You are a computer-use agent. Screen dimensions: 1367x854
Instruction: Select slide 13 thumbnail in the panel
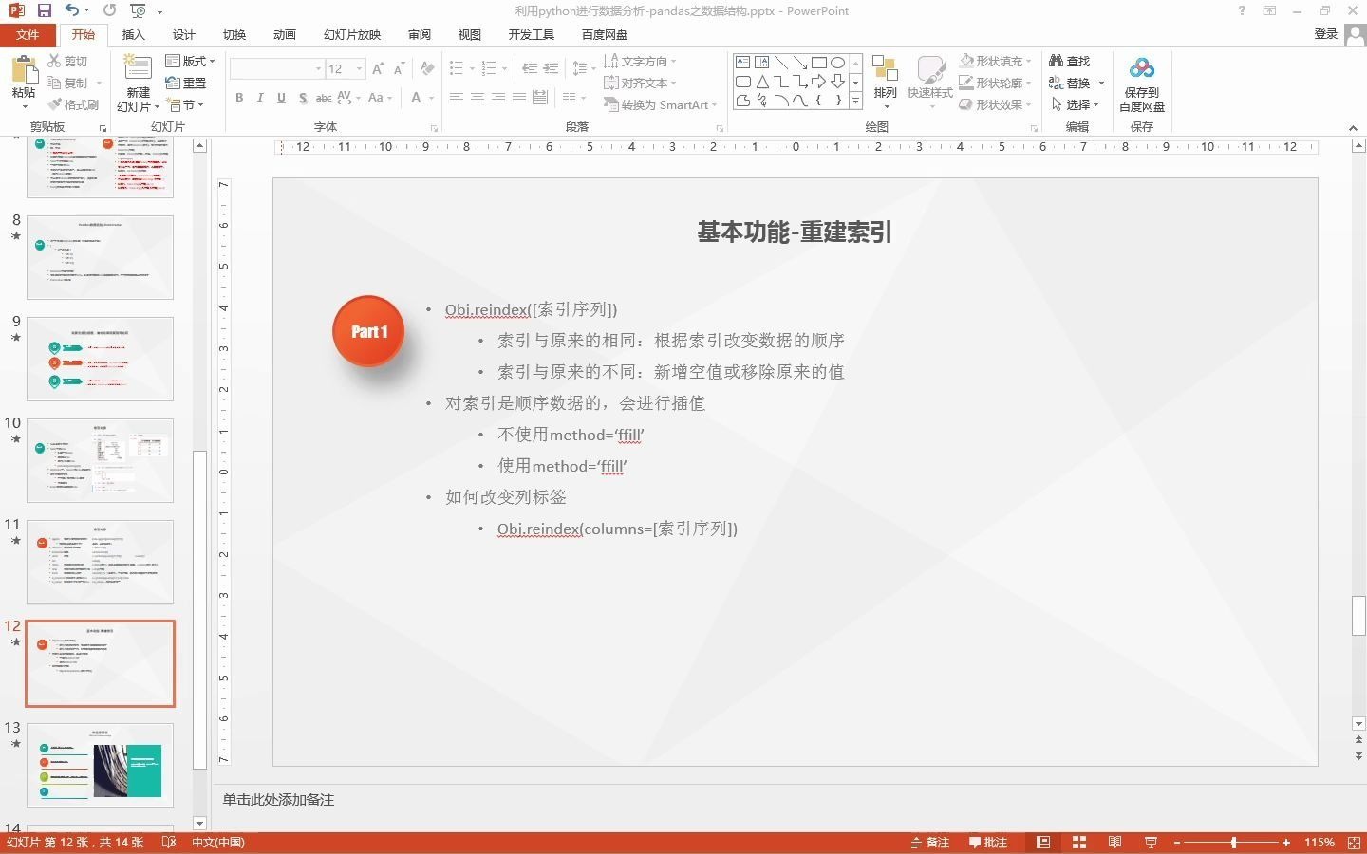pyautogui.click(x=100, y=765)
